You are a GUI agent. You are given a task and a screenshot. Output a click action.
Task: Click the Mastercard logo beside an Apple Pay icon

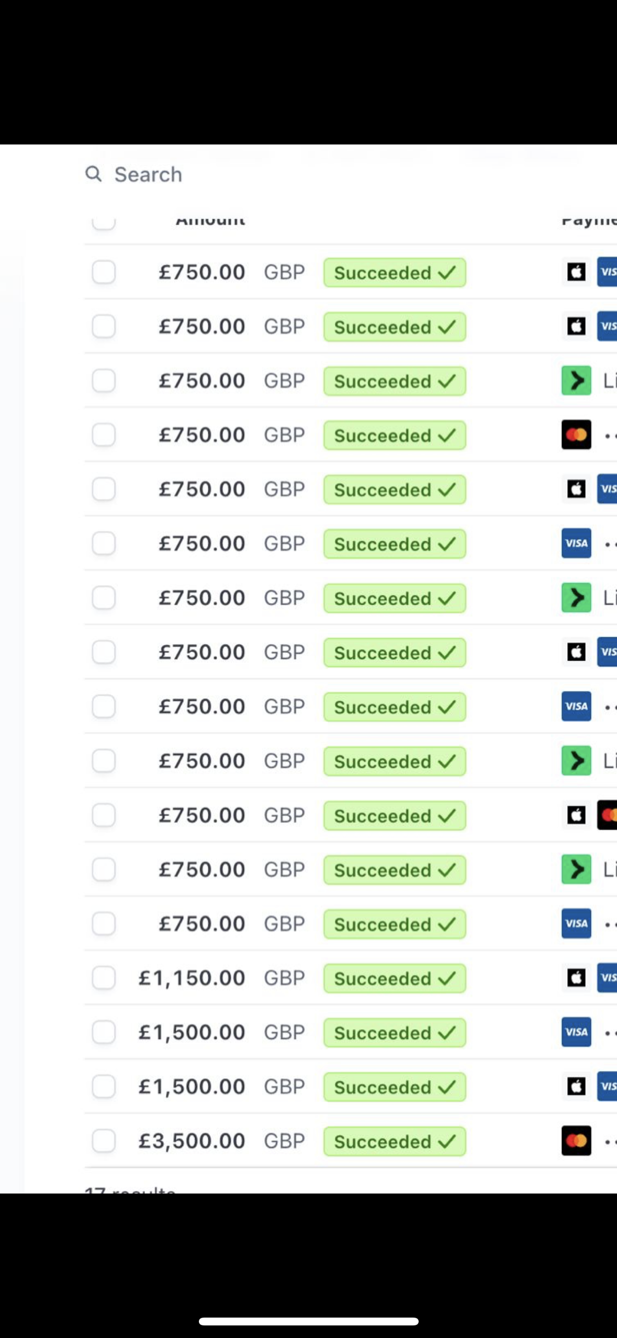pos(608,815)
